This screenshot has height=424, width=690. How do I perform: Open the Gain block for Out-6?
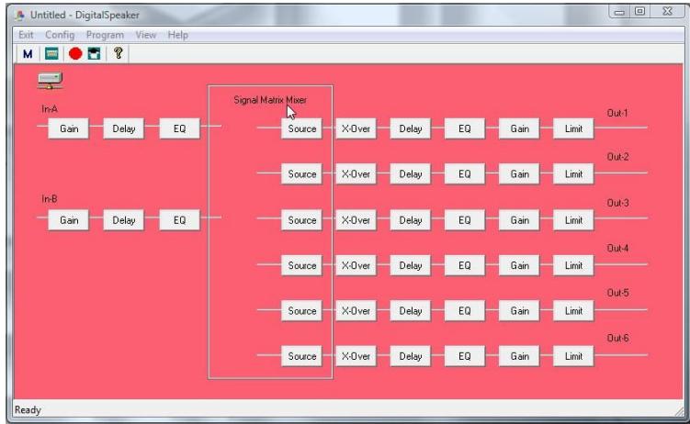point(519,356)
